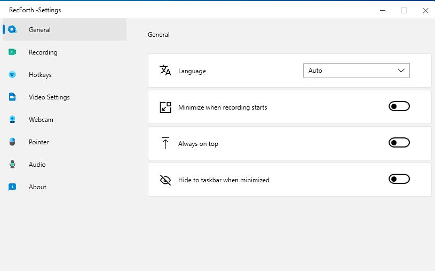Image resolution: width=435 pixels, height=271 pixels.
Task: Click the General sidebar icon
Action: point(12,29)
